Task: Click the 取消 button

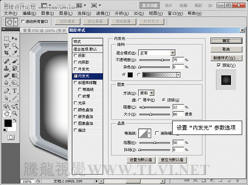Action: coord(226,49)
